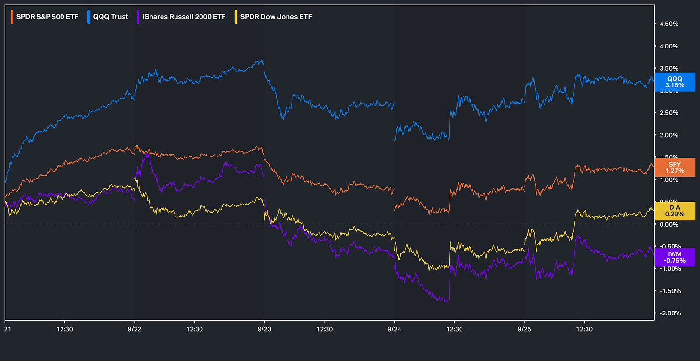Image resolution: width=700 pixels, height=361 pixels.
Task: Select the QQQ 3.18% price label
Action: click(x=675, y=82)
